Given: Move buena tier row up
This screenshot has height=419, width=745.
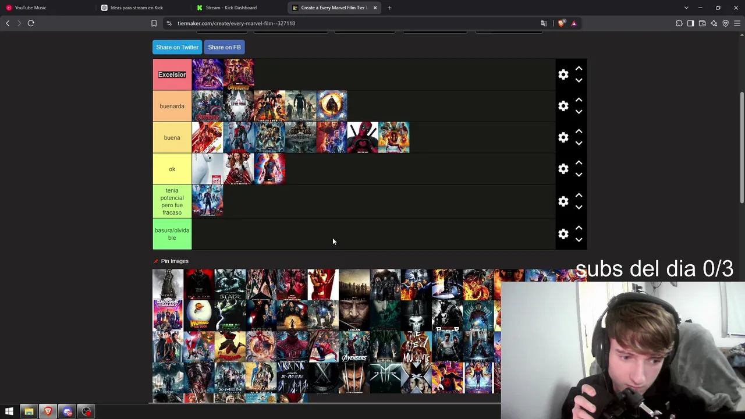Looking at the screenshot, I should coord(579,132).
